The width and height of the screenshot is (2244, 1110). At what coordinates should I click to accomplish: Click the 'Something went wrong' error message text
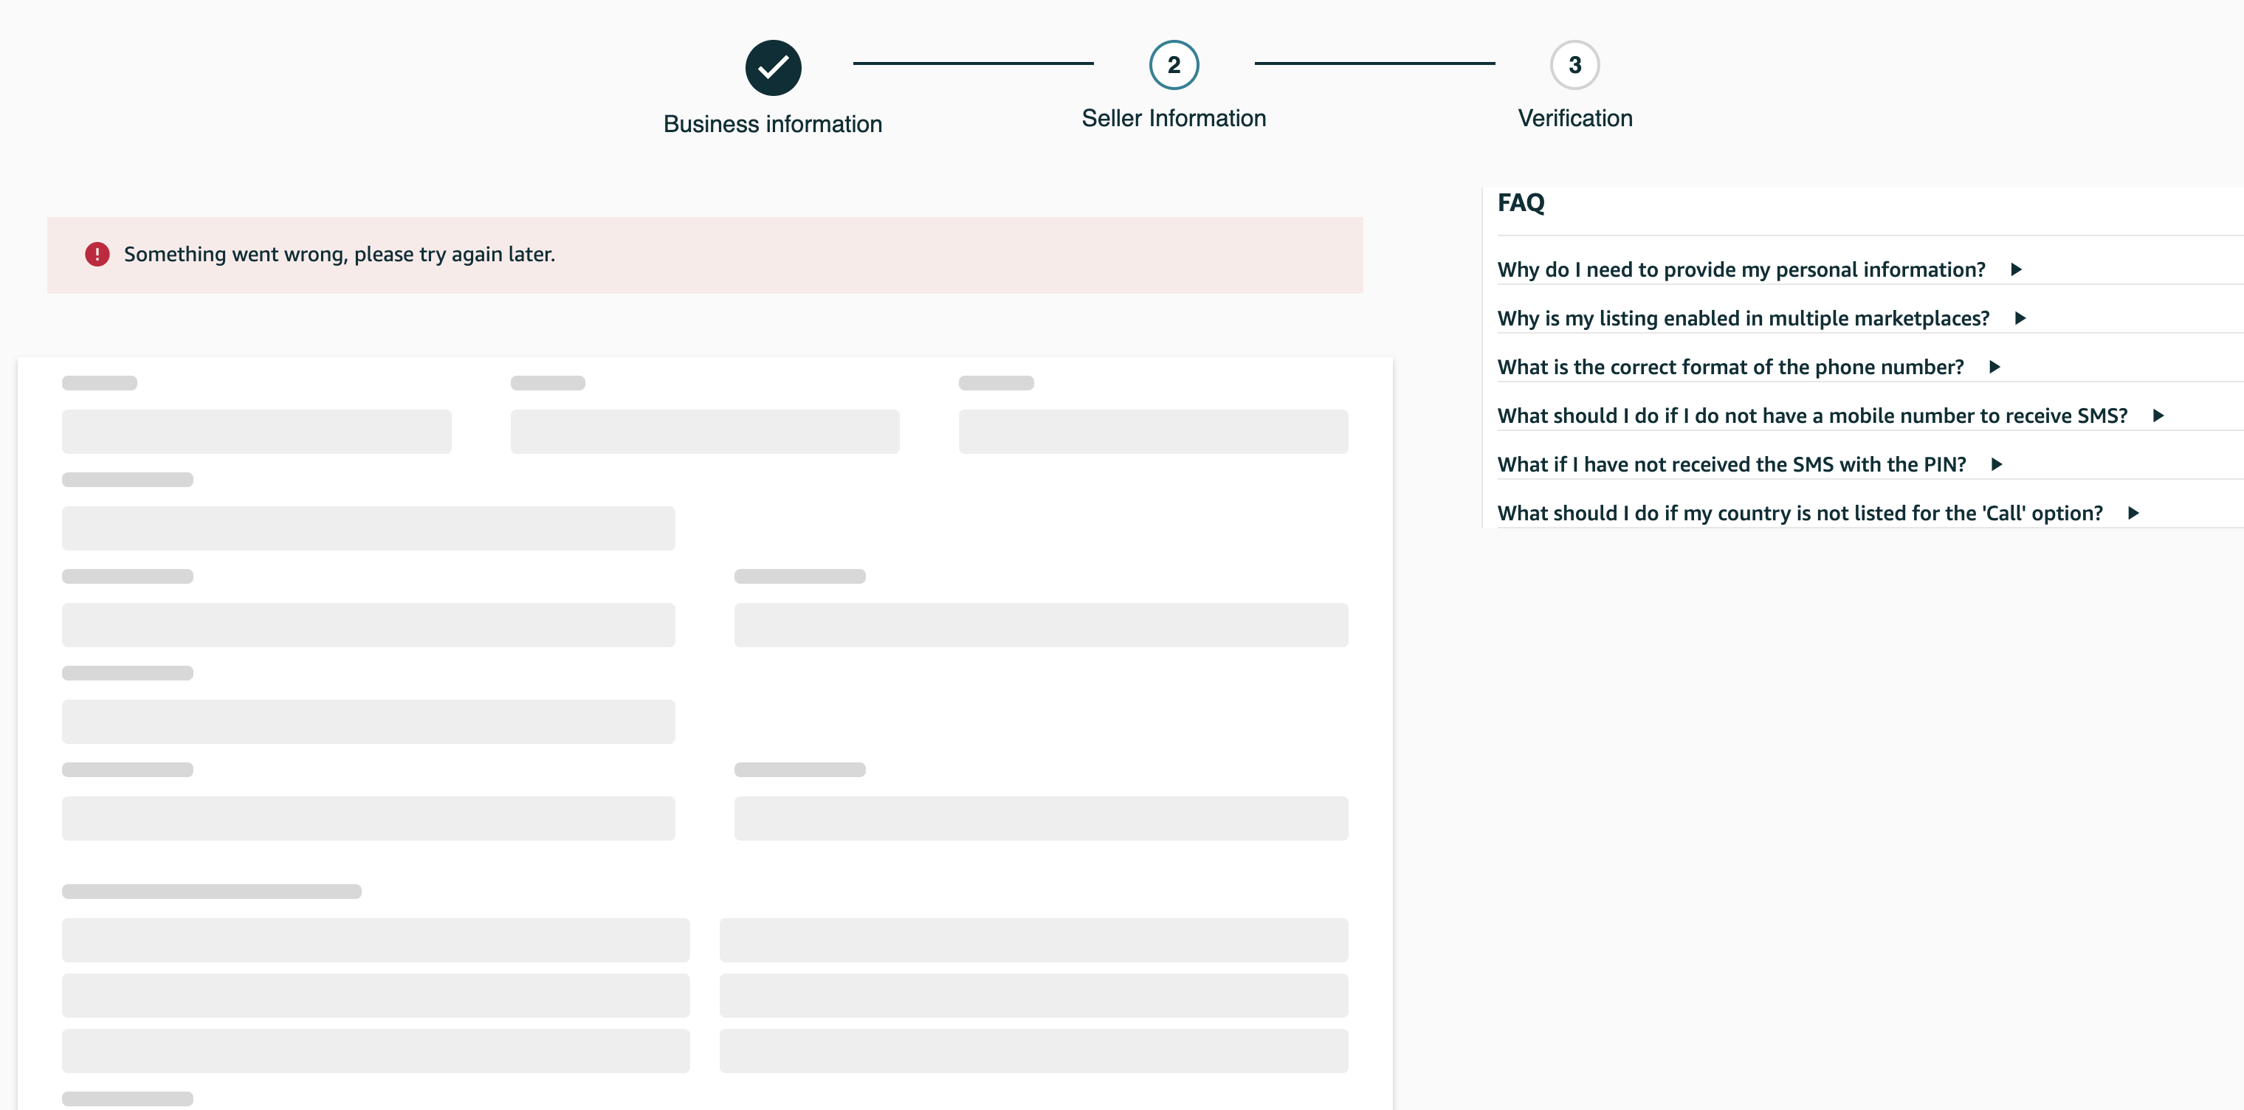(x=339, y=255)
